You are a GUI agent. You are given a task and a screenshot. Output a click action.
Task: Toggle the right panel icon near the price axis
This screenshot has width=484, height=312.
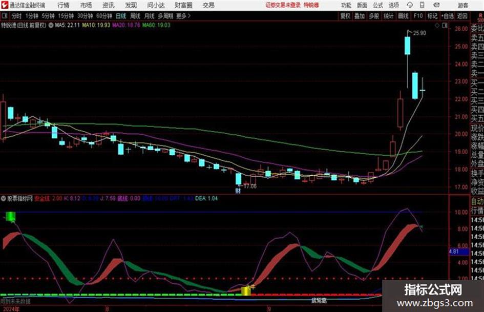point(445,26)
